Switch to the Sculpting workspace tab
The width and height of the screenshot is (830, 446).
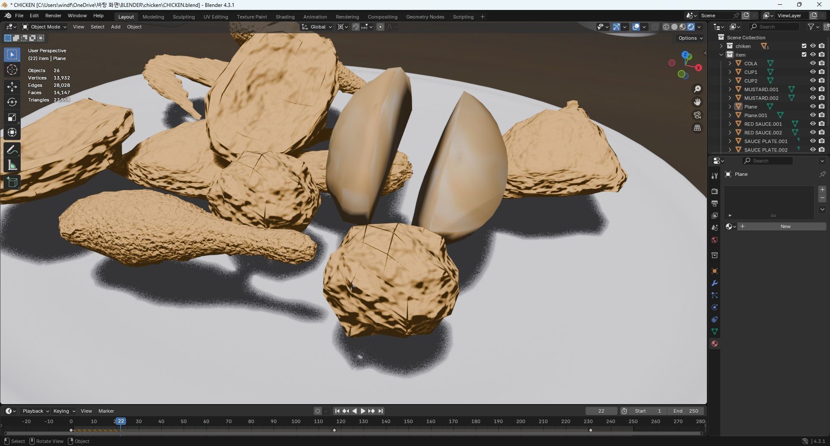click(x=184, y=17)
